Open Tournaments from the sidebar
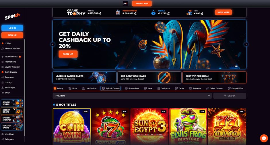This screenshot has width=270, height=145. pos(11,57)
